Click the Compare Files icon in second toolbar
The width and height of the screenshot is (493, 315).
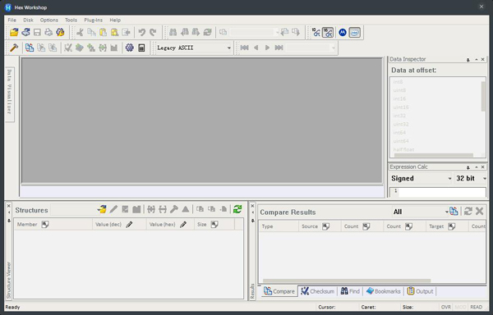(x=30, y=48)
